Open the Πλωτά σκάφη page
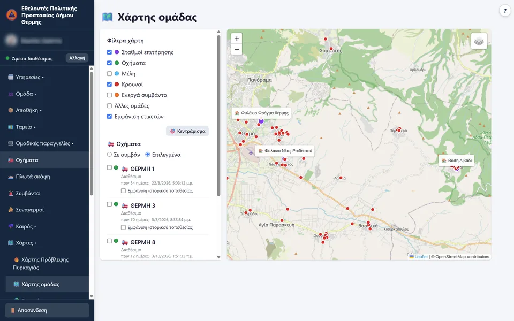 pyautogui.click(x=44, y=177)
